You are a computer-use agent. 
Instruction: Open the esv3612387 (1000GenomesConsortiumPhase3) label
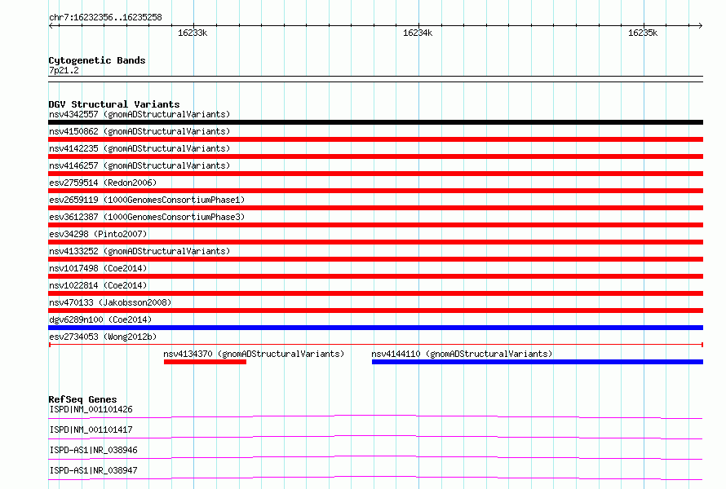tap(147, 217)
